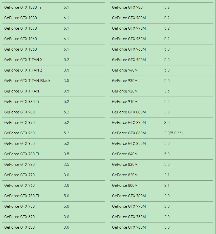This screenshot has height=234, width=216.
Task: Click the GeForce GTX 880M name
Action: 129,112
